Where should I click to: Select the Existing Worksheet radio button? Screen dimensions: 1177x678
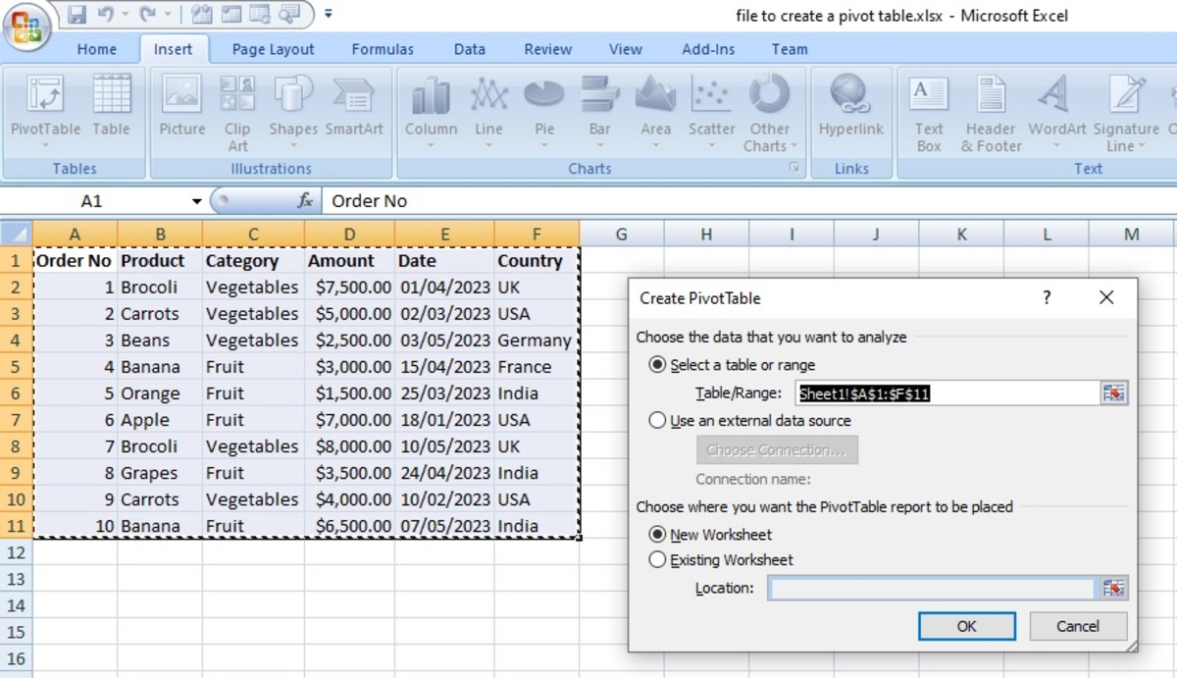[x=658, y=560]
